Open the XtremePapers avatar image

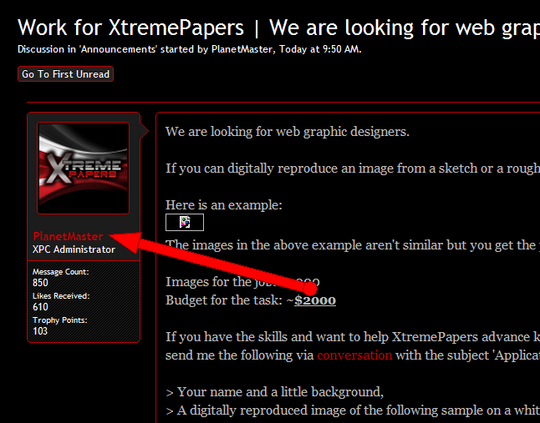84,168
